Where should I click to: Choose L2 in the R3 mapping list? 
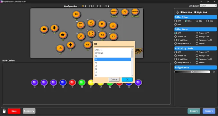(x=113, y=72)
